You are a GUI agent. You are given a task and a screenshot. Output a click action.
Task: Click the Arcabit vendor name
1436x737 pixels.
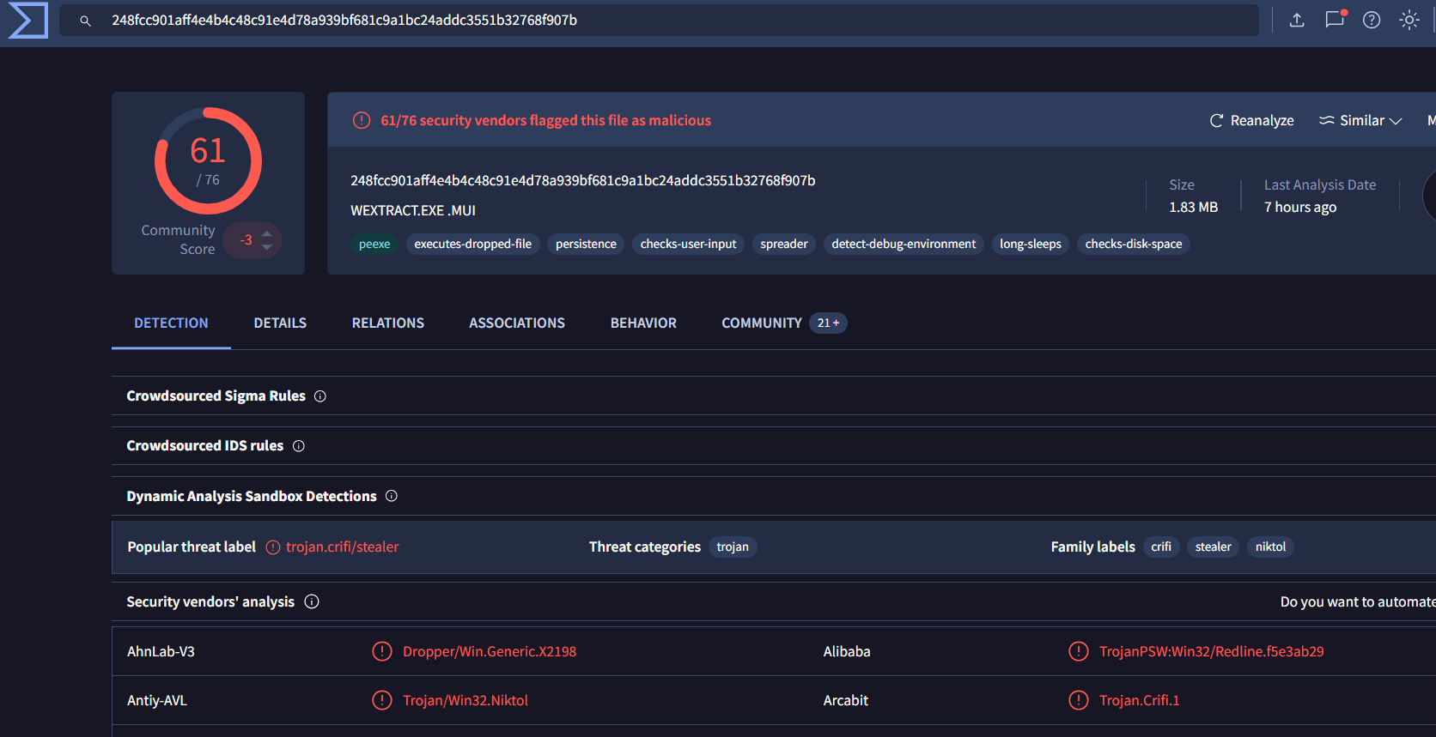click(x=846, y=701)
